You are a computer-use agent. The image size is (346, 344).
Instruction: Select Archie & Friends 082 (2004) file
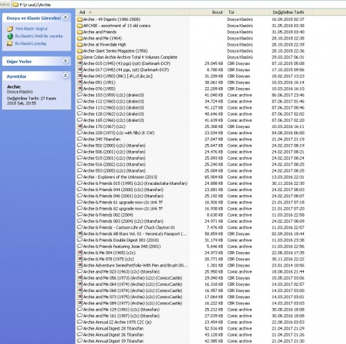tap(108, 215)
